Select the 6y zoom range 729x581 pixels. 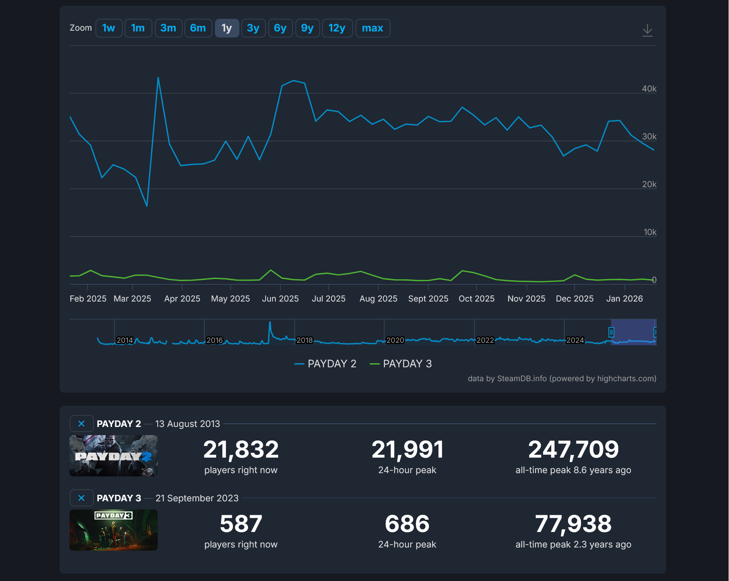point(280,28)
